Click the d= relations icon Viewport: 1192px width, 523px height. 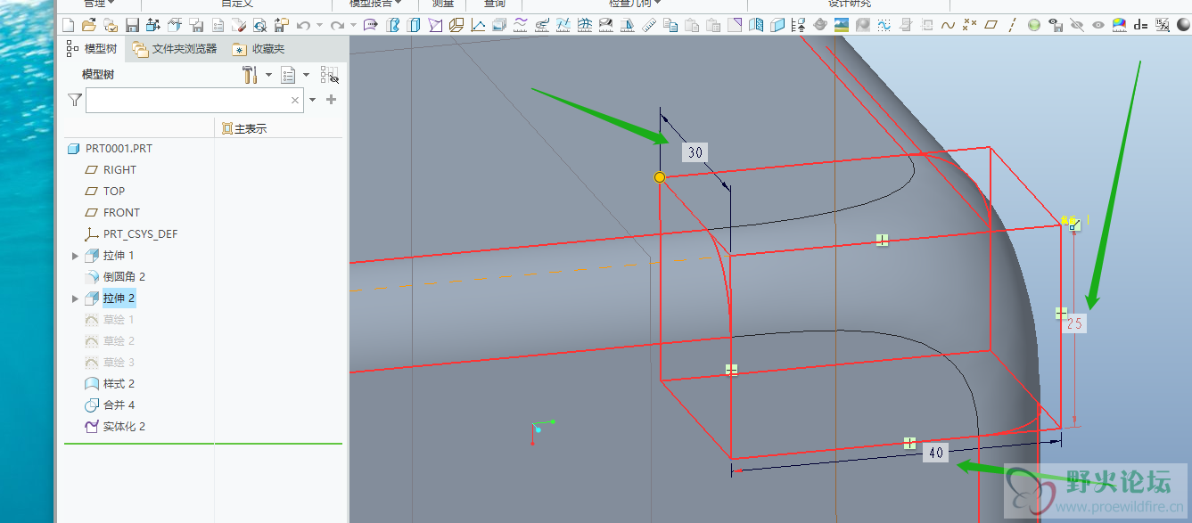[1141, 25]
